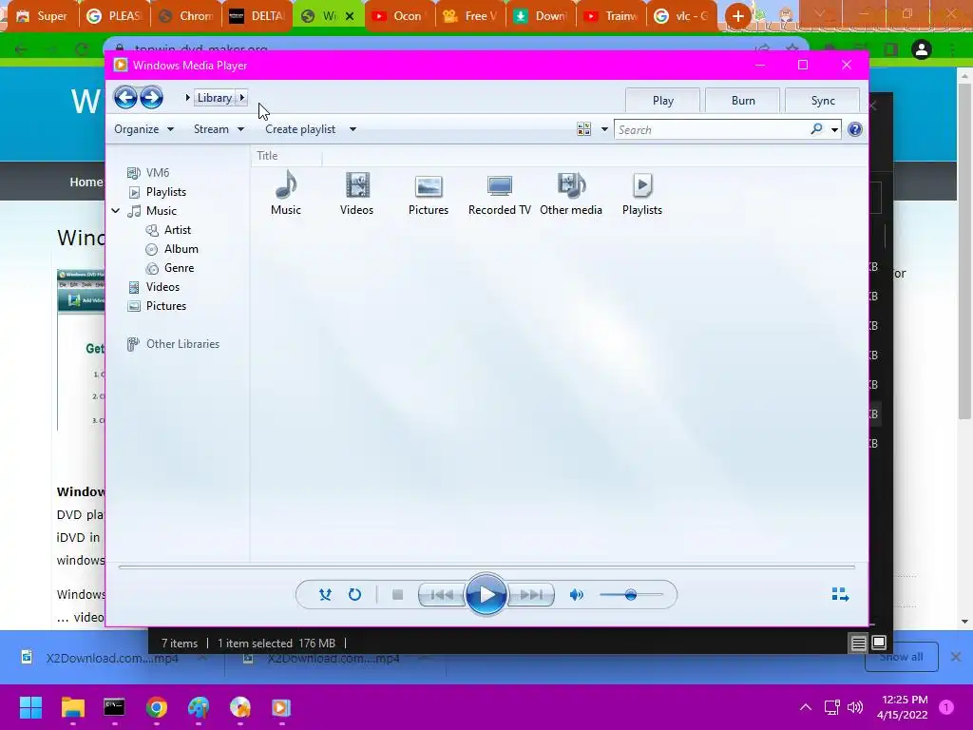Screen dimensions: 973x730
Task: Open Chrome profile avatar icon
Action: (922, 49)
